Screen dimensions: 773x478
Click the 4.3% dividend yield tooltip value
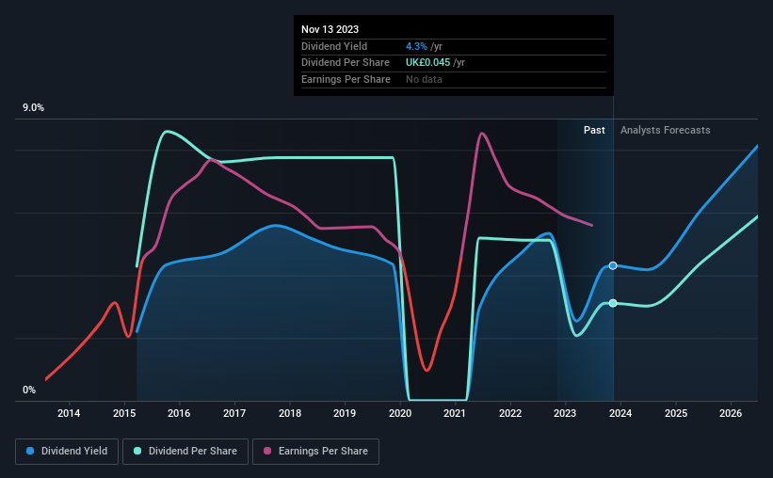point(416,46)
